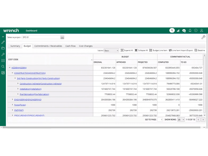Screen dimensions: 208x156
Task: Switch to the Commitments / Receivables tab
Action: (48, 46)
